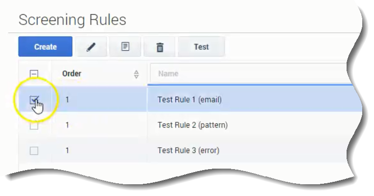Click the Screening Rules page heading
Screen dimensions: 374x196
point(72,20)
